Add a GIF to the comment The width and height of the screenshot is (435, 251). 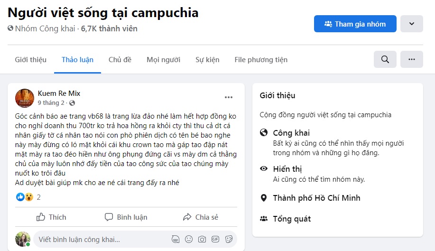point(215,239)
